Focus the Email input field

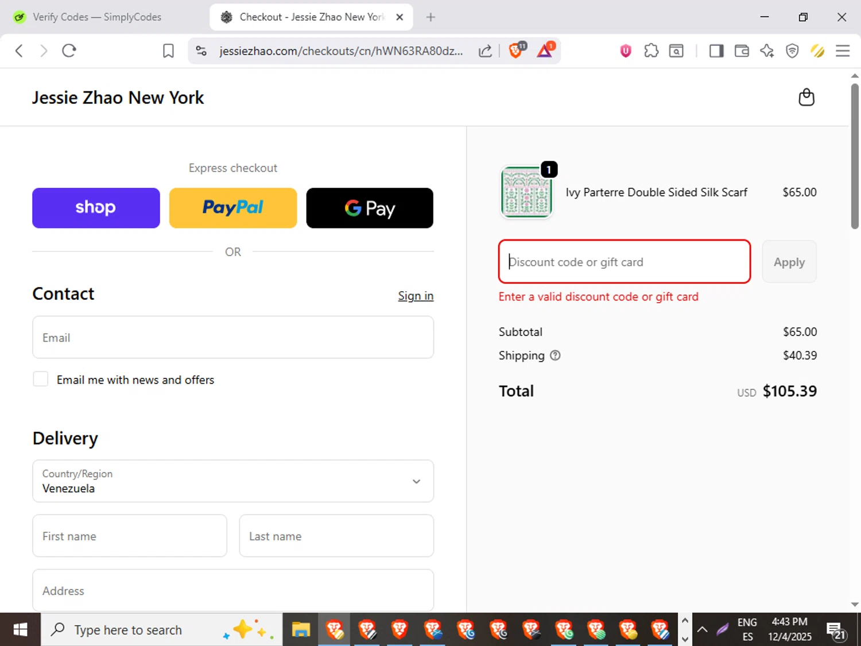pos(233,338)
